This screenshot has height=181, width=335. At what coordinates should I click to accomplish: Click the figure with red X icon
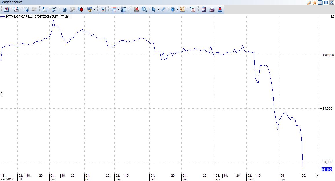[220, 9]
